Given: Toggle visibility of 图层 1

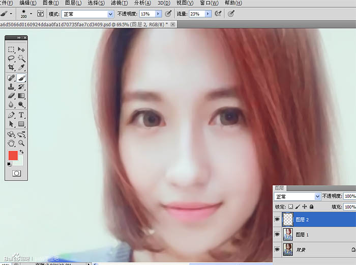Looking at the screenshot, I should click(278, 235).
